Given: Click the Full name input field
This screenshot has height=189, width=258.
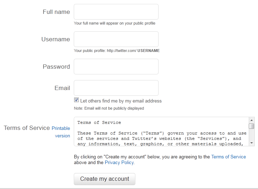Looking at the screenshot, I should click(x=116, y=12).
